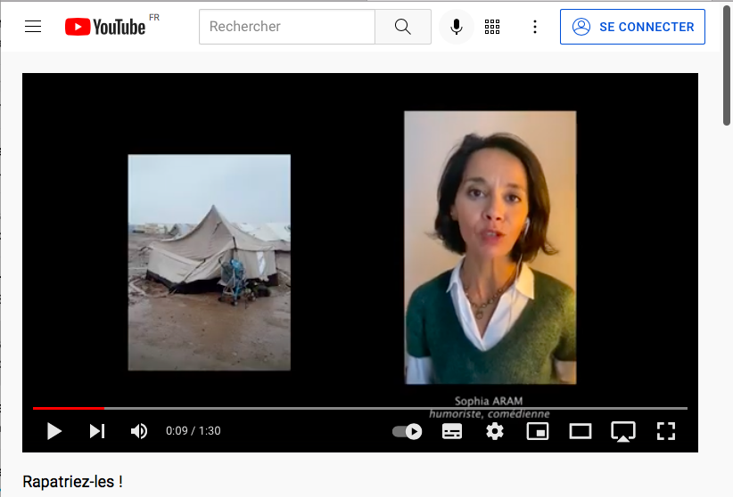Image resolution: width=733 pixels, height=497 pixels.
Task: Click the page vertical scrollbar
Action: (727, 65)
